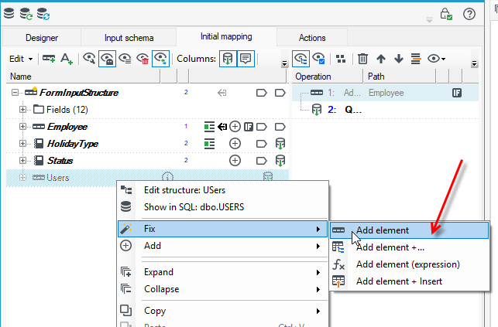Click the trash delete icon in right toolbar
Screen dimensions: 498x327
(362, 59)
